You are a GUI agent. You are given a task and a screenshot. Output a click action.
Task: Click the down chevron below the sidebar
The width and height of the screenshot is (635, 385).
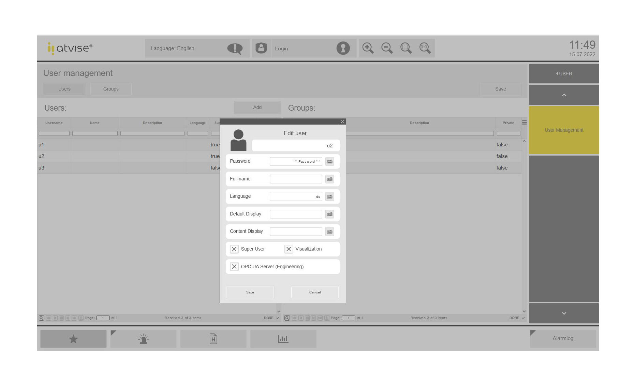(x=564, y=313)
